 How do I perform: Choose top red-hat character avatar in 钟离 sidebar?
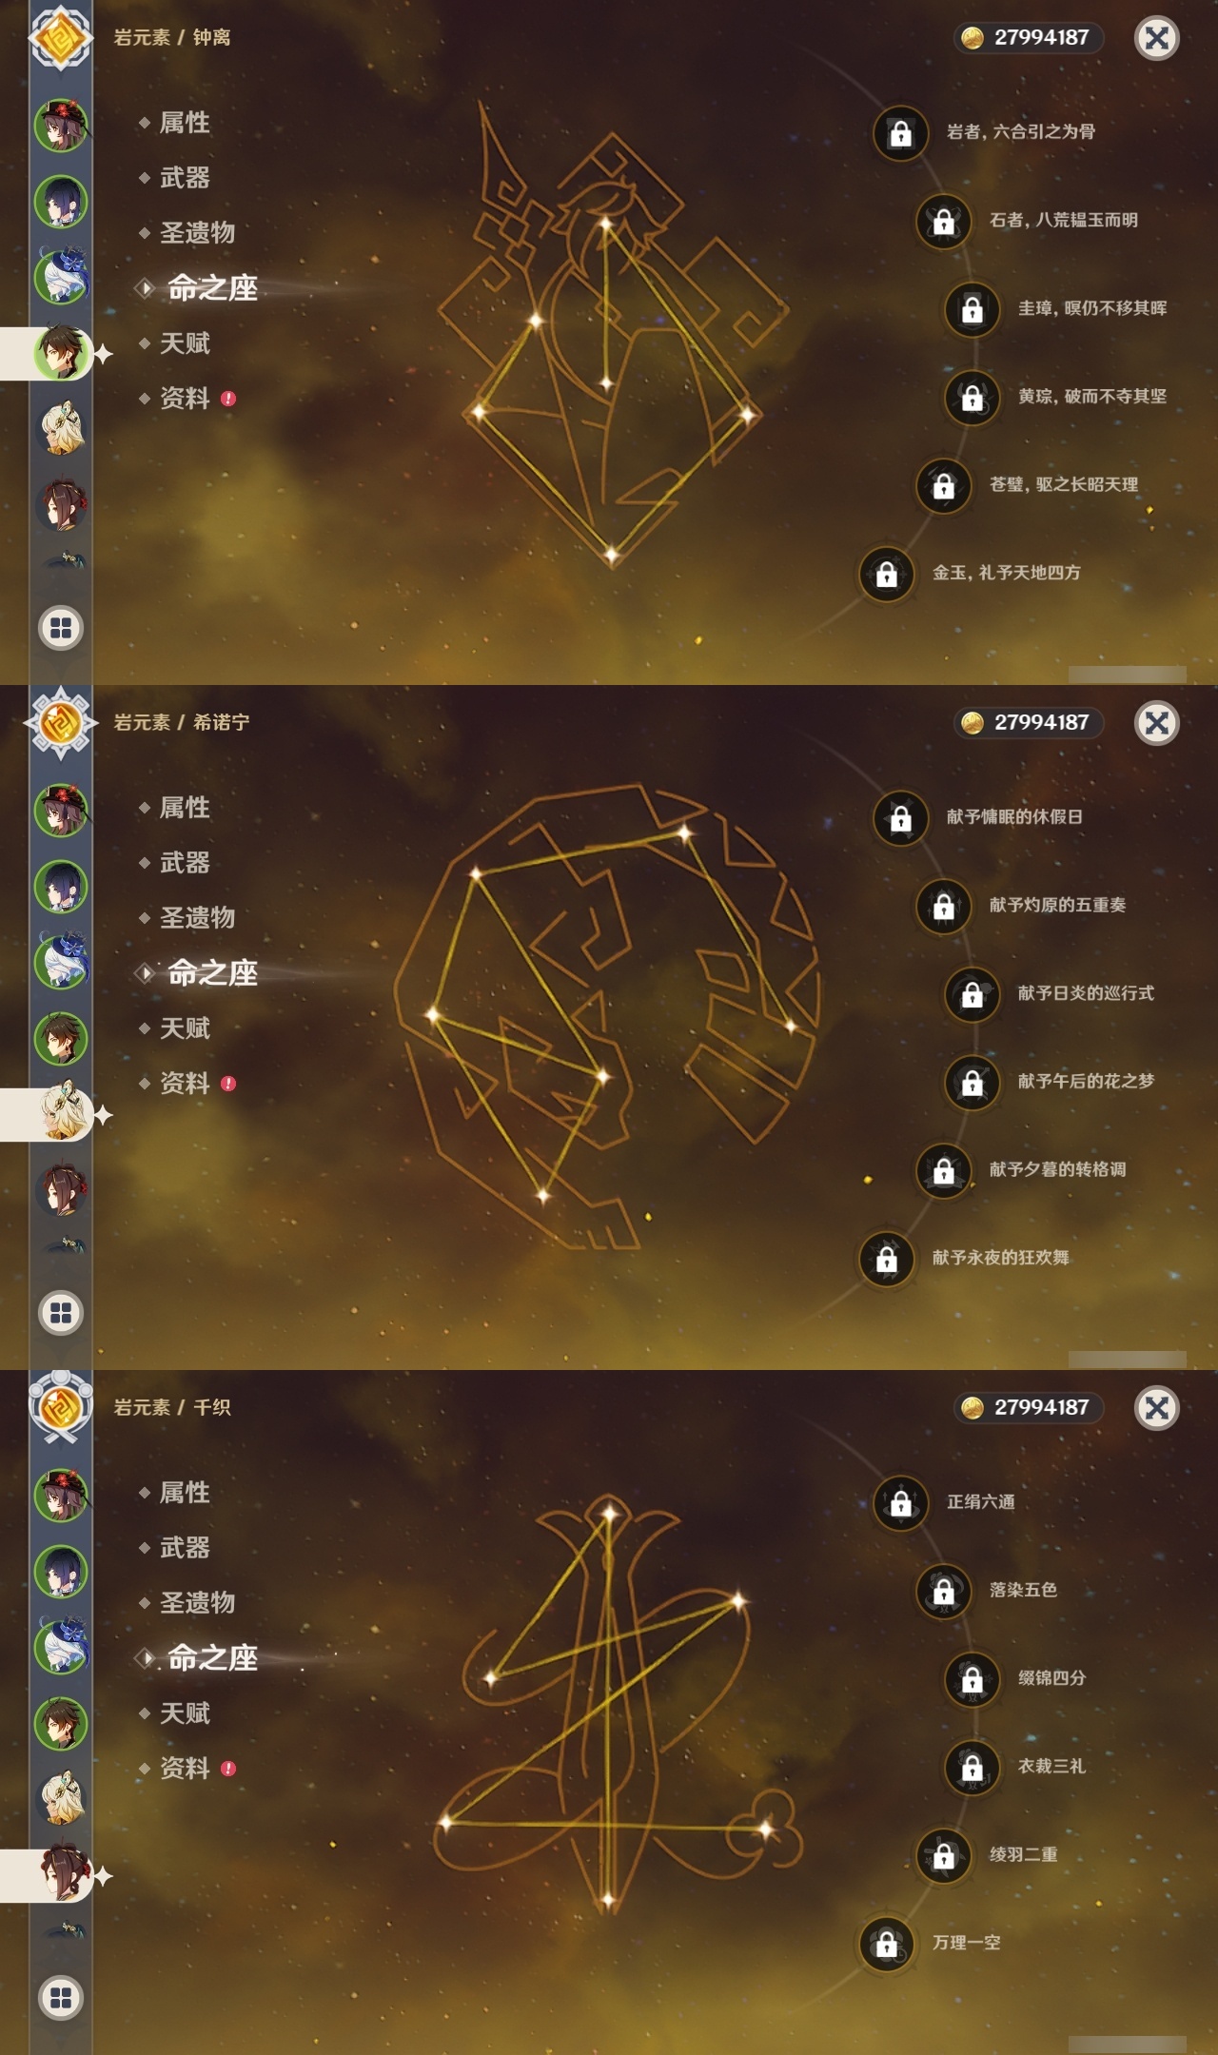coord(62,125)
